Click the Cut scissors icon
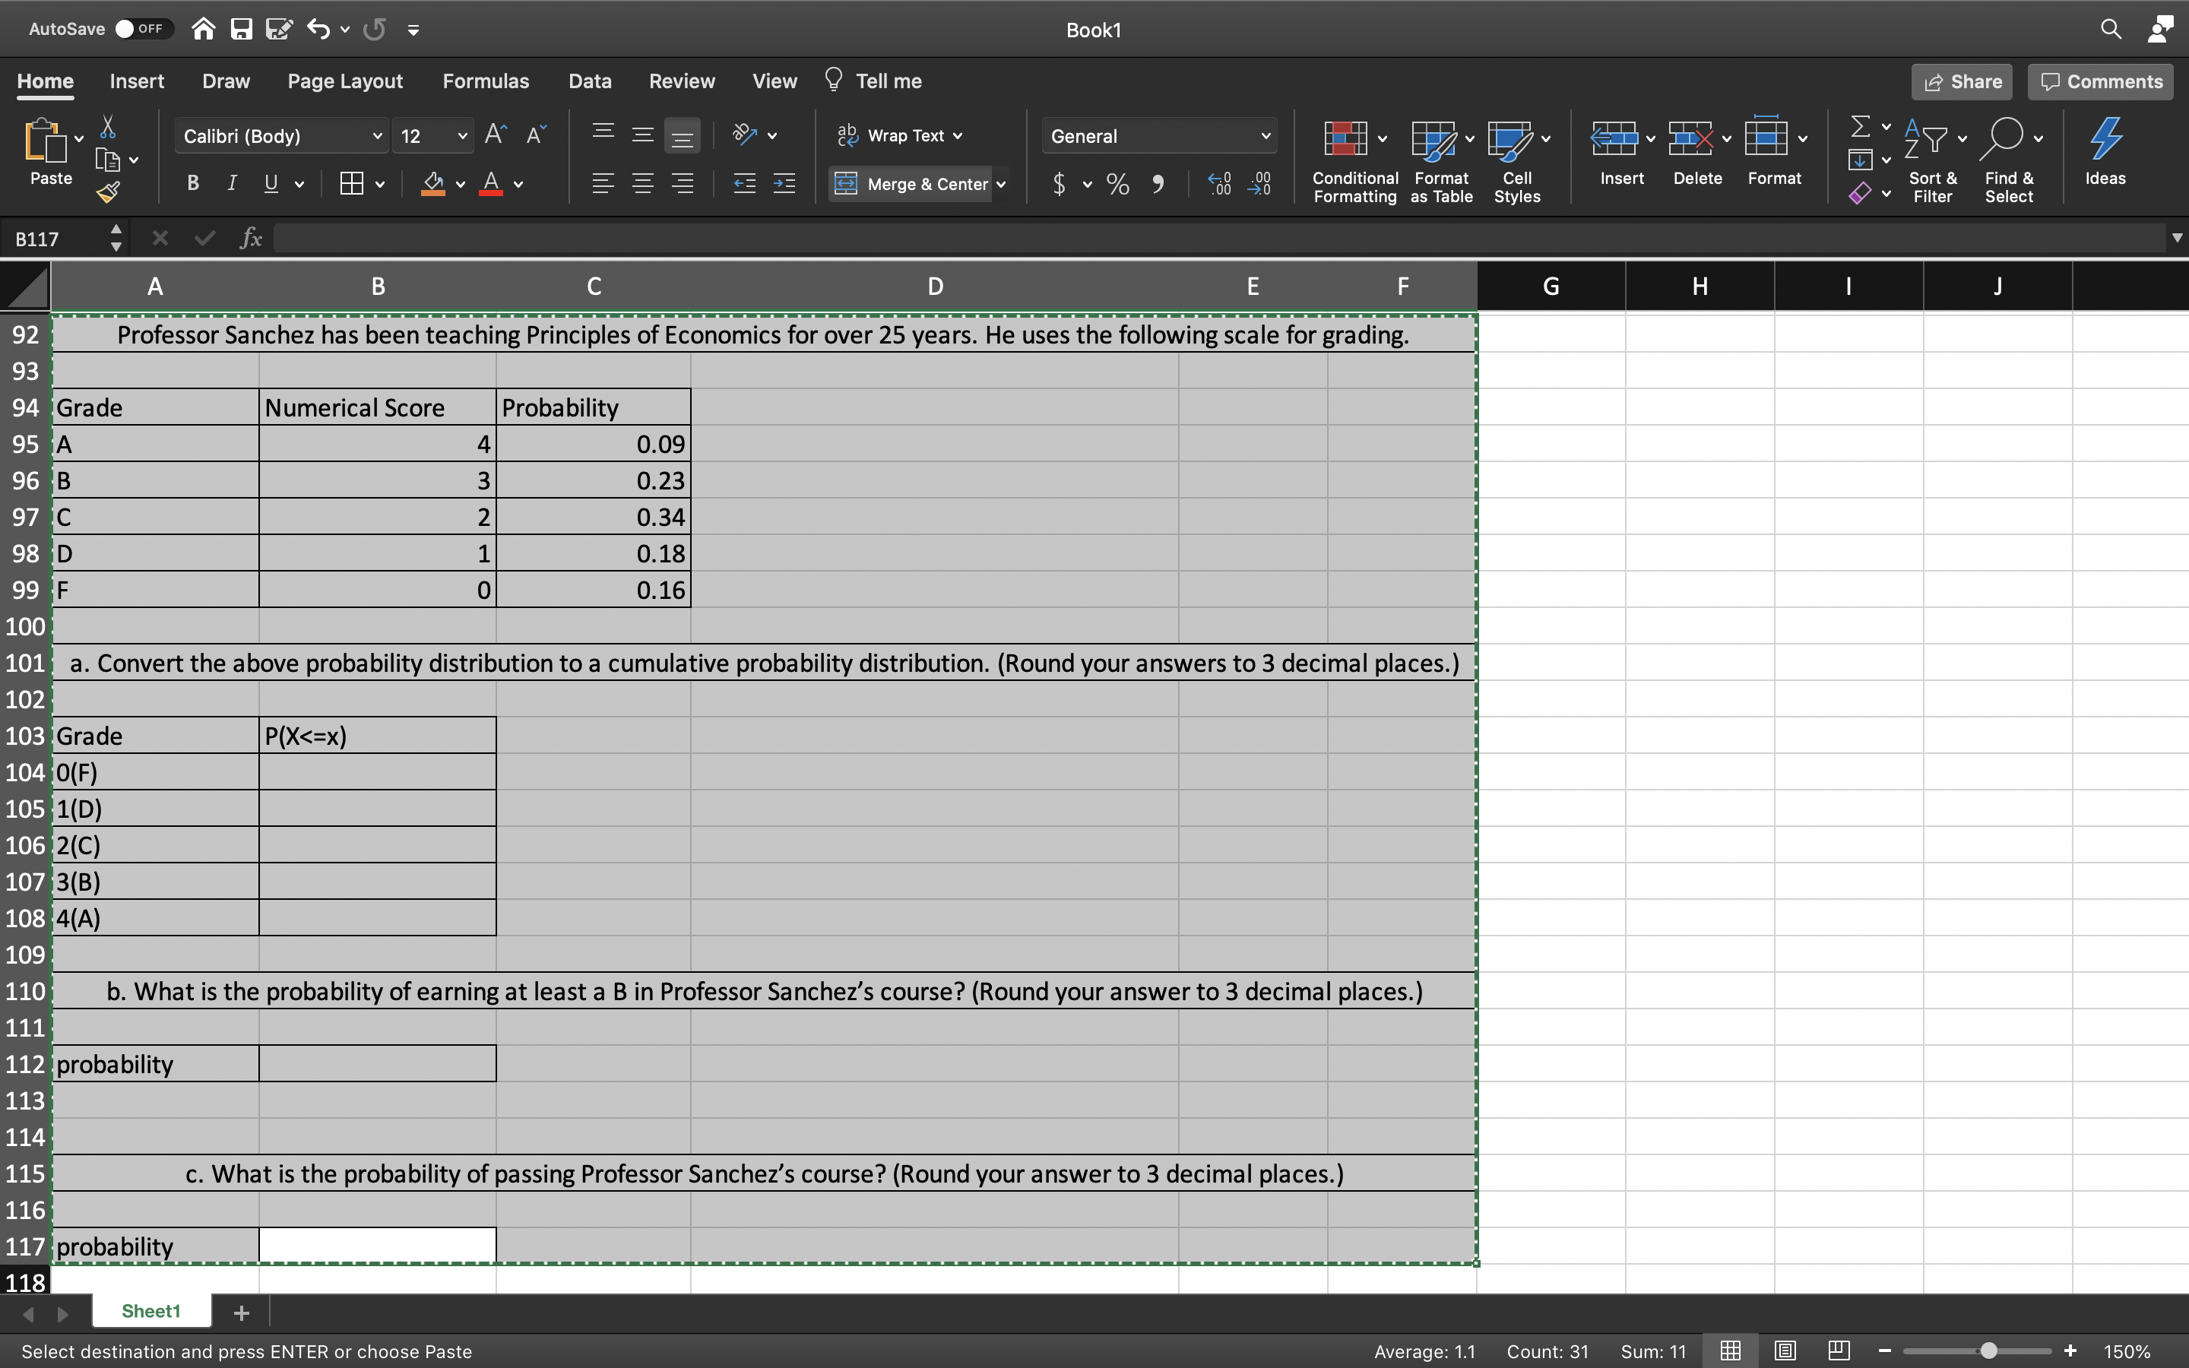2189x1368 pixels. 108,127
